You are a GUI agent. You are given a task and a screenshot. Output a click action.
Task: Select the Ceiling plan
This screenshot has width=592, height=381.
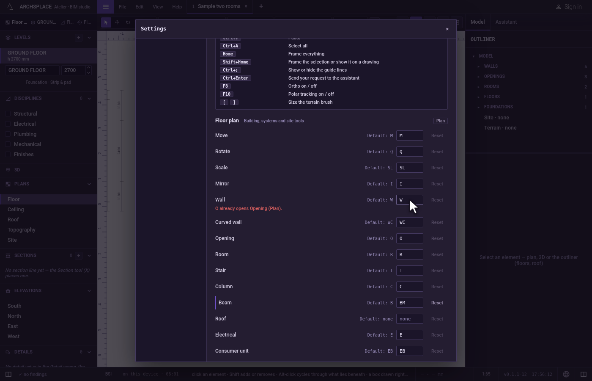pyautogui.click(x=16, y=210)
